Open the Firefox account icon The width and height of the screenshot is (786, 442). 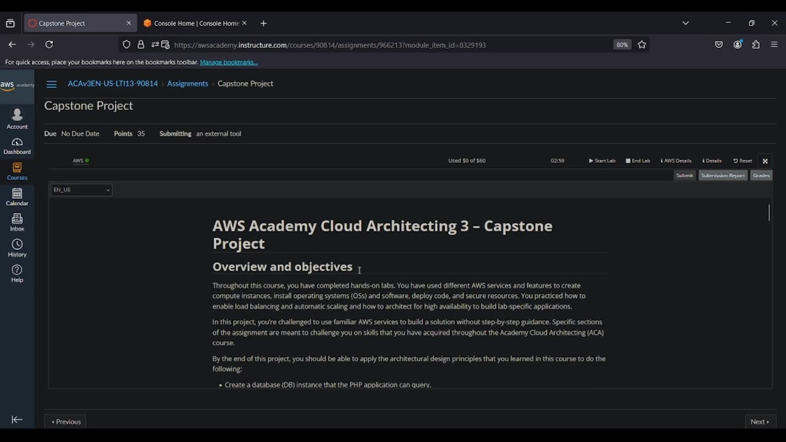pos(737,44)
